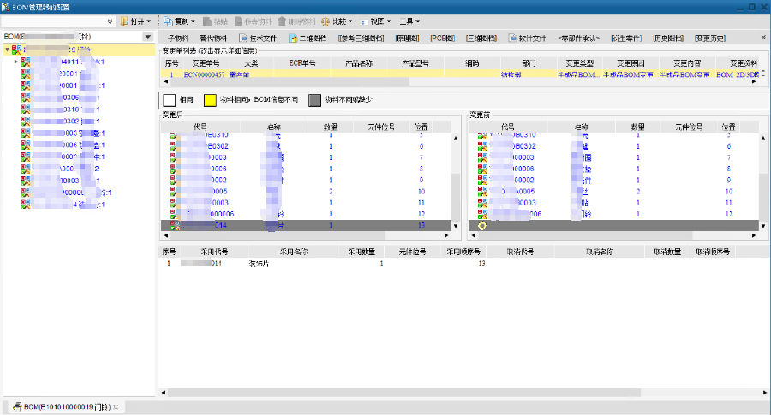Close the bottom BOM document tab
This screenshot has width=771, height=415.
[x=116, y=406]
